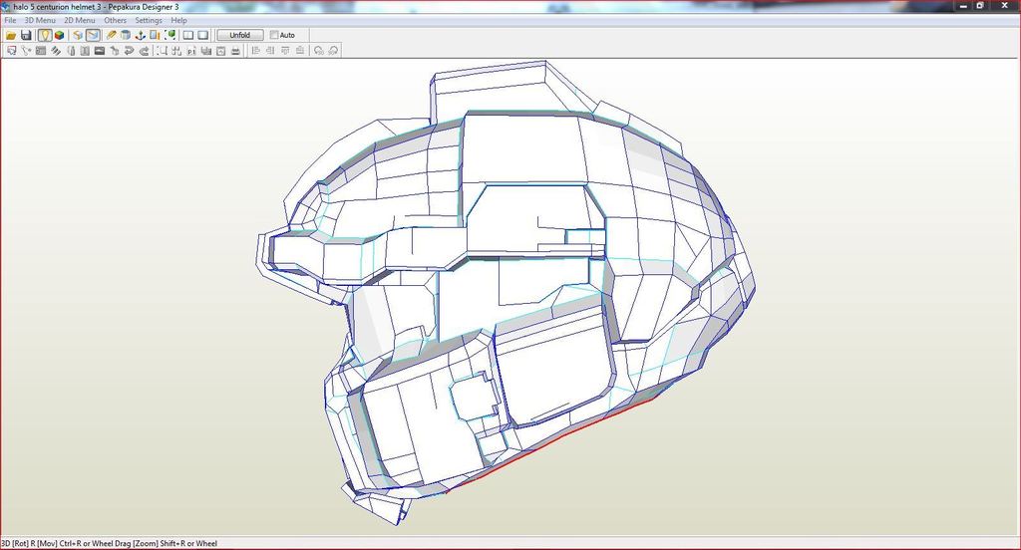The image size is (1021, 550).
Task: Click the Open file folder icon
Action: (11, 35)
